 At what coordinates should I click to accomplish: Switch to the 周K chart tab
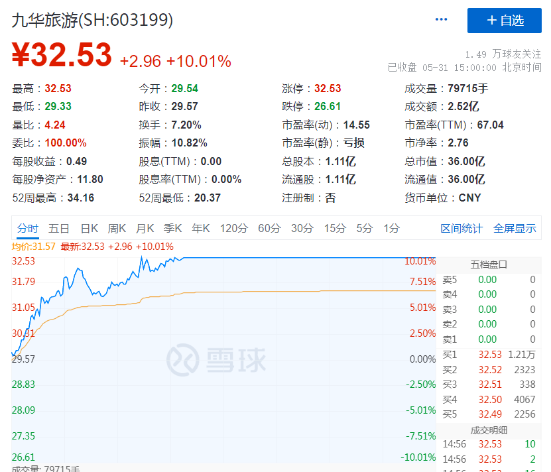pyautogui.click(x=117, y=229)
